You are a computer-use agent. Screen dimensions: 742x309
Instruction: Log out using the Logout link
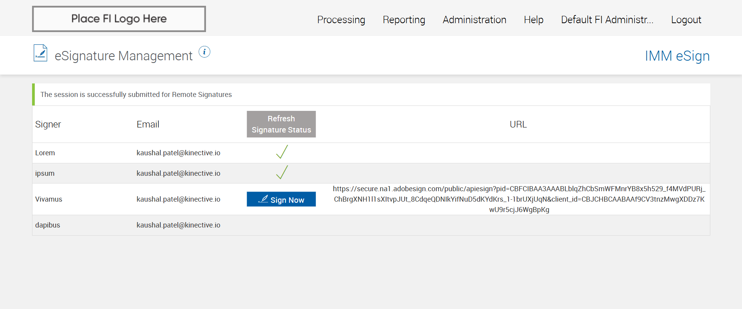(686, 20)
